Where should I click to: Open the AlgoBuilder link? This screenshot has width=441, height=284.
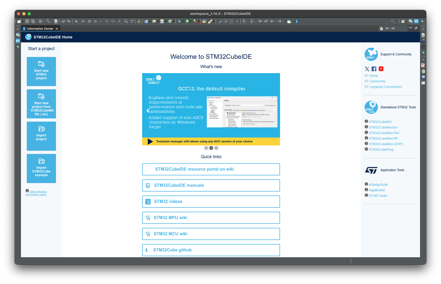[x=377, y=190]
